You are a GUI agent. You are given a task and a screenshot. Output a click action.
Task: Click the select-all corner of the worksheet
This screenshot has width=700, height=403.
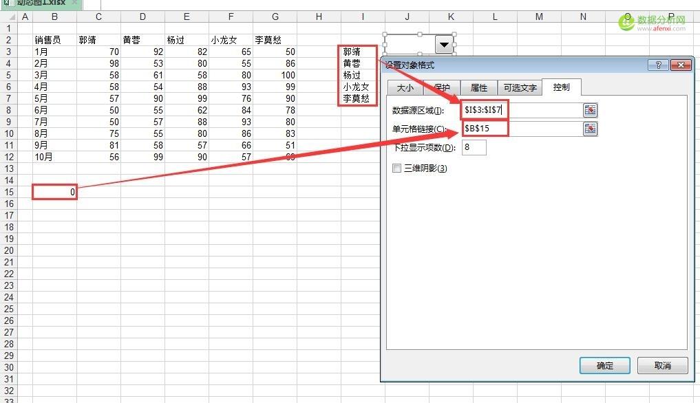pyautogui.click(x=8, y=17)
